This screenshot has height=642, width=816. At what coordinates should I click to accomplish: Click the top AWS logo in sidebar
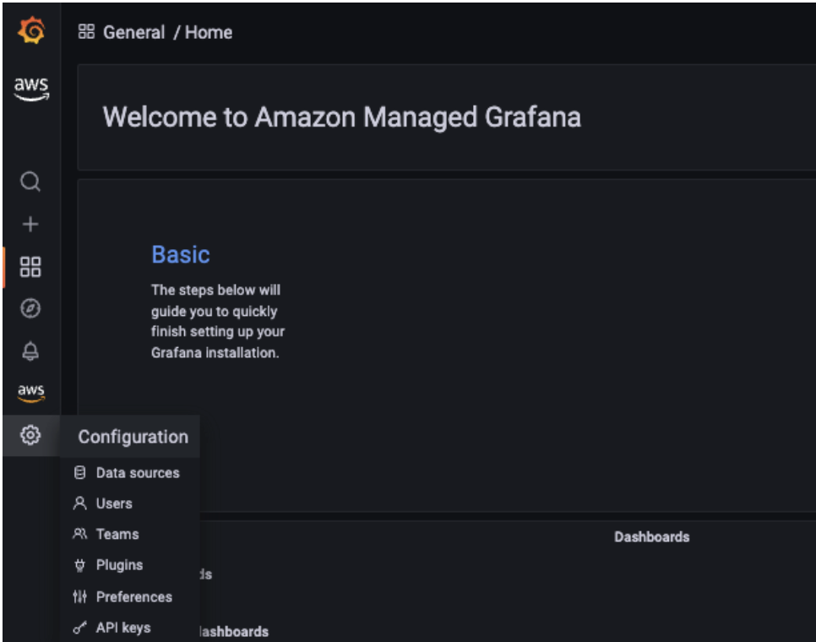pyautogui.click(x=31, y=89)
